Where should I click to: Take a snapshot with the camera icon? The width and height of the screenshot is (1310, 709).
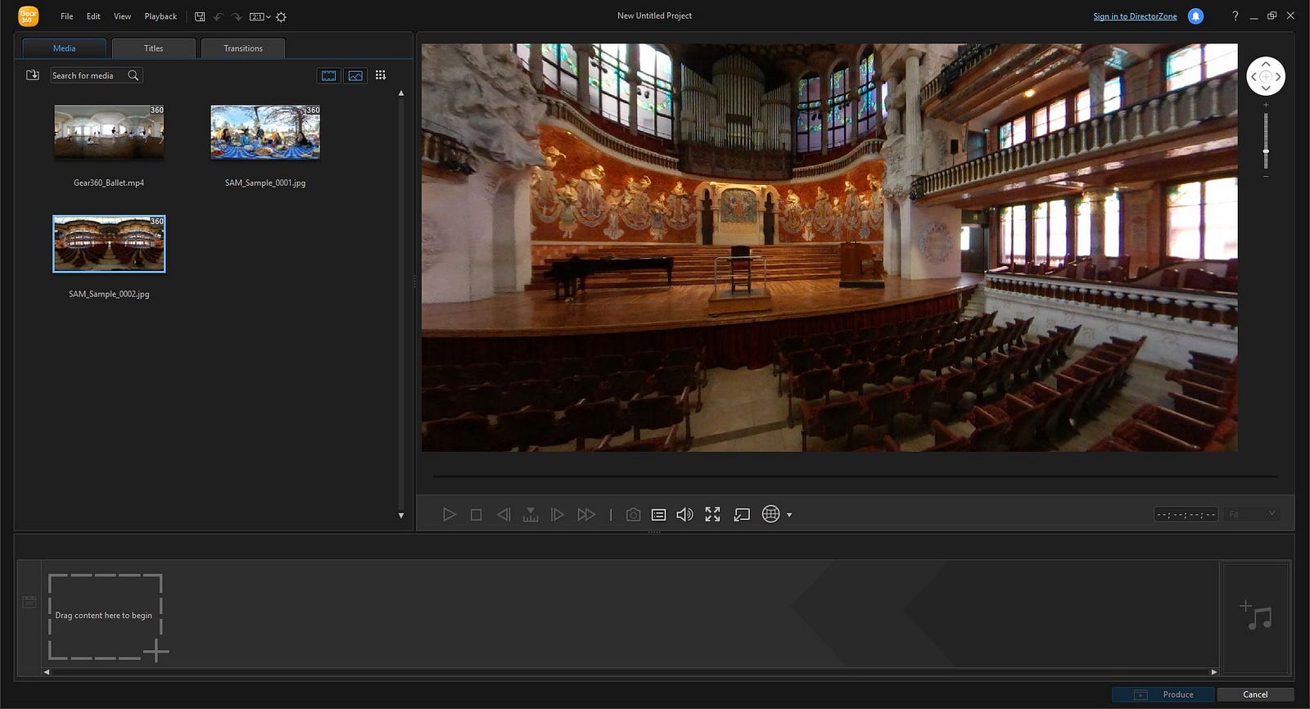633,514
